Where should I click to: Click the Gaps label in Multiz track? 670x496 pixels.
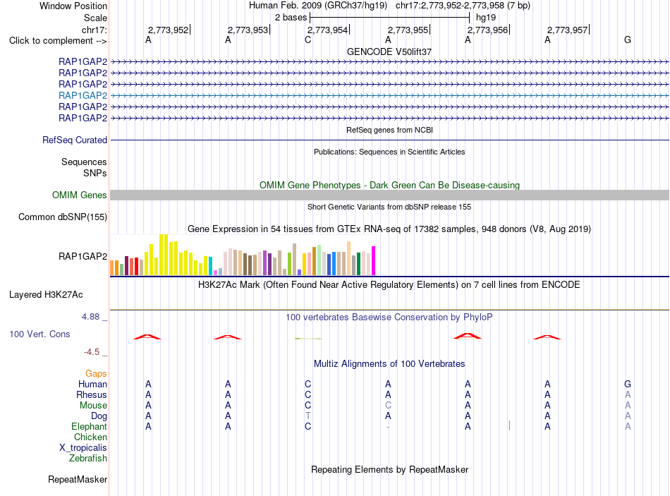96,374
